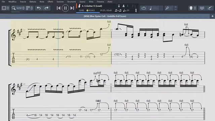Click the track name E.Guitar II (Lead)

92,6
